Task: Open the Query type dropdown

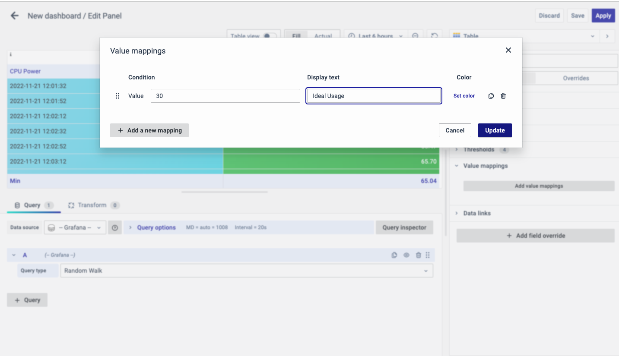Action: [x=246, y=271]
